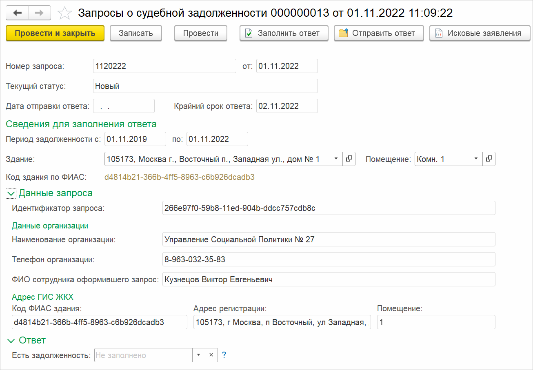Click the Заполнить ответ button
Screen dimensions: 533x370
(284, 33)
